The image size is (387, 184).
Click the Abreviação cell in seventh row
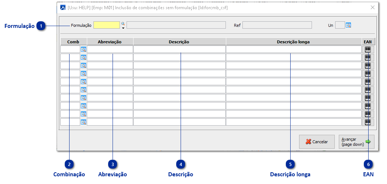point(110,98)
